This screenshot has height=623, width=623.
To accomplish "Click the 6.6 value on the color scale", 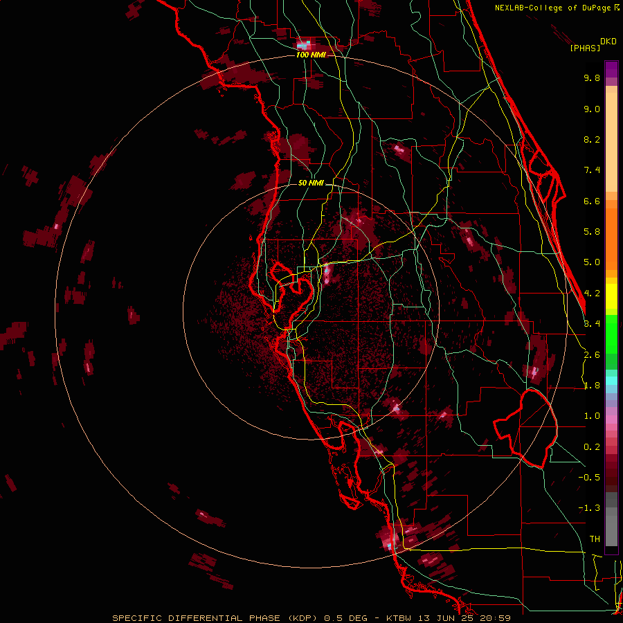I will point(592,201).
